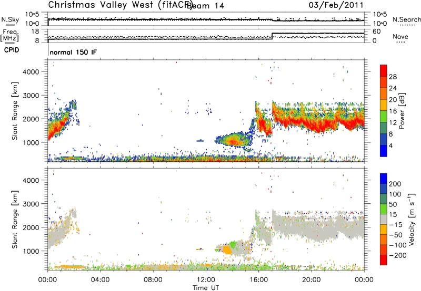Click the blue top segment of Velocity colorbar
Image resolution: width=421 pixels, height=291 pixels.
(x=384, y=179)
